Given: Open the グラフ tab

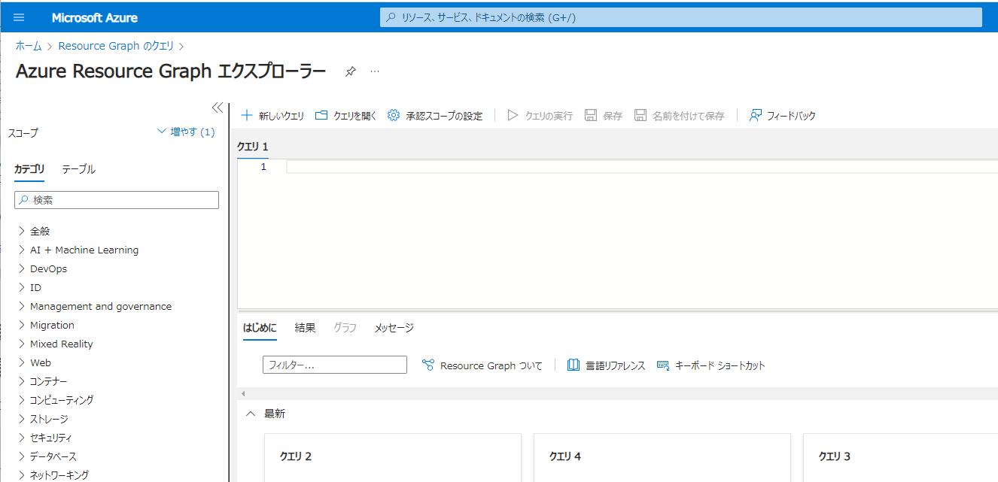Looking at the screenshot, I should [x=345, y=328].
